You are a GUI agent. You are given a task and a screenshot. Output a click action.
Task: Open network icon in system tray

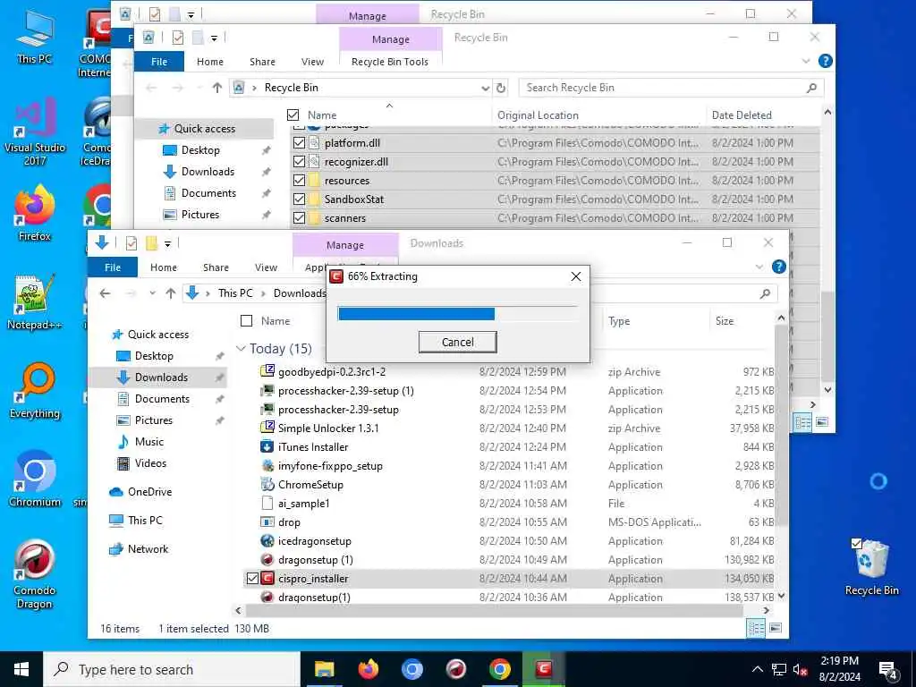click(x=778, y=670)
